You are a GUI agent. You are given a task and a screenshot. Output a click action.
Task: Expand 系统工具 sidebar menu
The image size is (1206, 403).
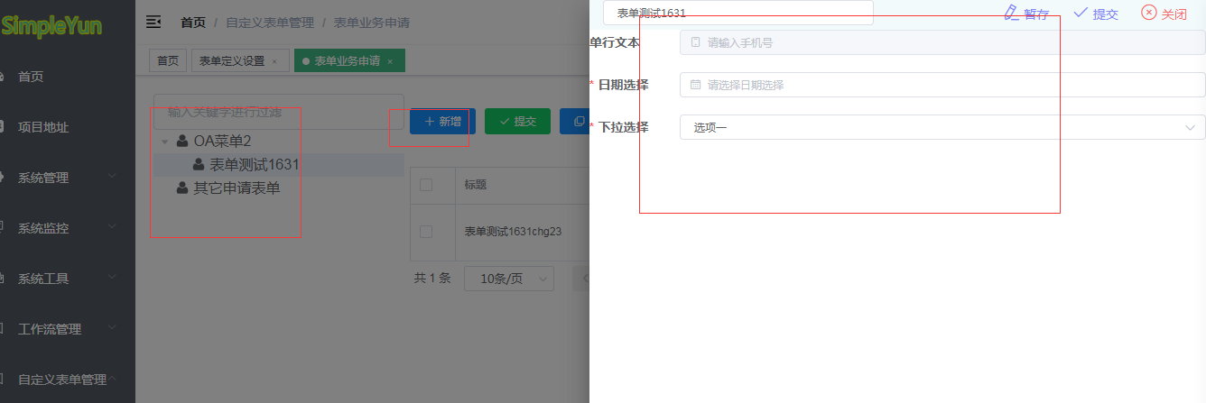[x=68, y=279]
